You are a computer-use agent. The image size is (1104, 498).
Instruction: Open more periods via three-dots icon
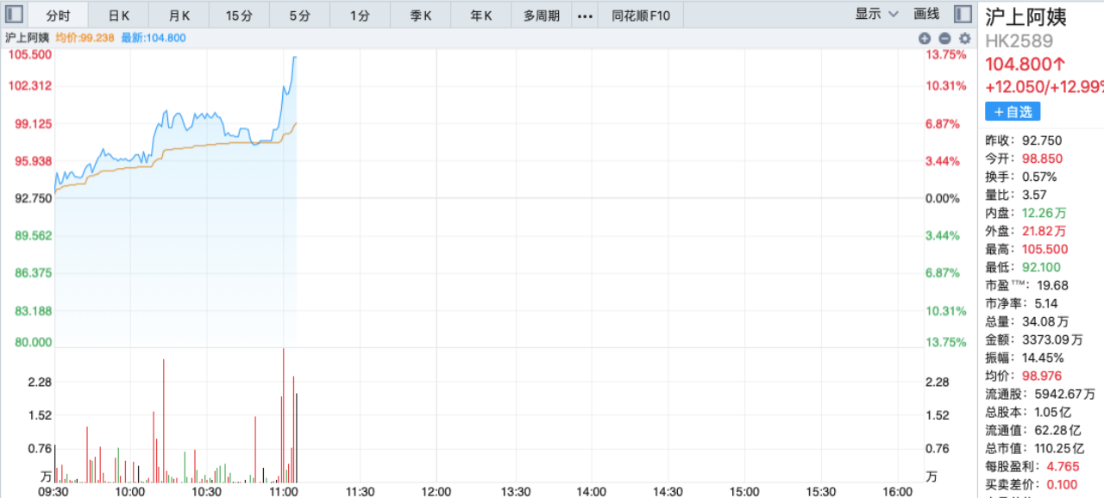point(585,16)
